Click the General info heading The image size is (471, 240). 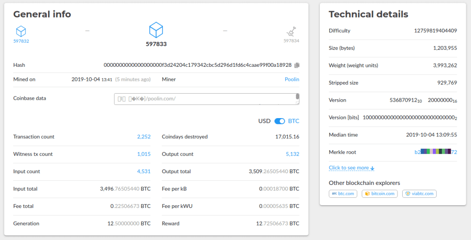point(42,14)
